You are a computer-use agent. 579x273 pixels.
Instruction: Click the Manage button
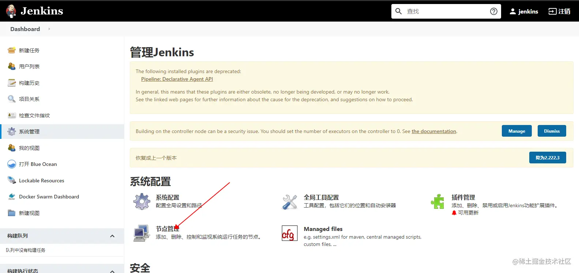(x=516, y=131)
